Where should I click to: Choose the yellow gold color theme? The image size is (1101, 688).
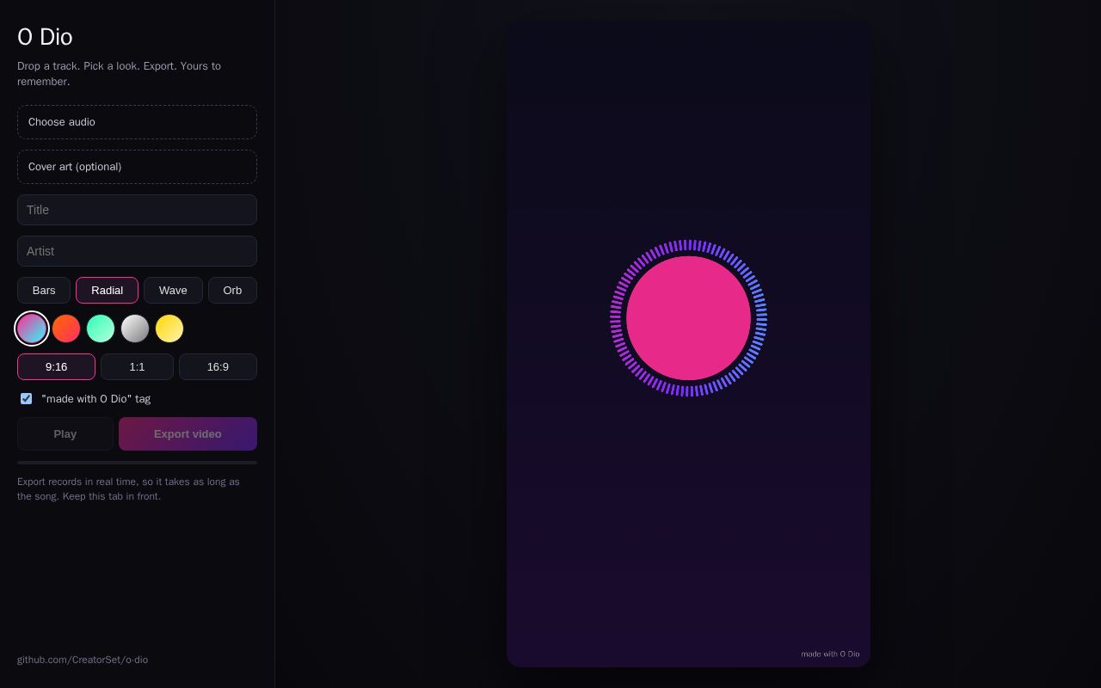[169, 329]
